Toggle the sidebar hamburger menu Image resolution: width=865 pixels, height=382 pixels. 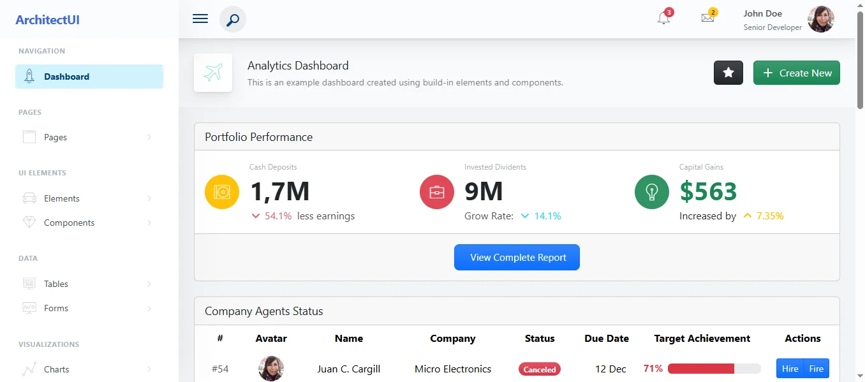200,18
